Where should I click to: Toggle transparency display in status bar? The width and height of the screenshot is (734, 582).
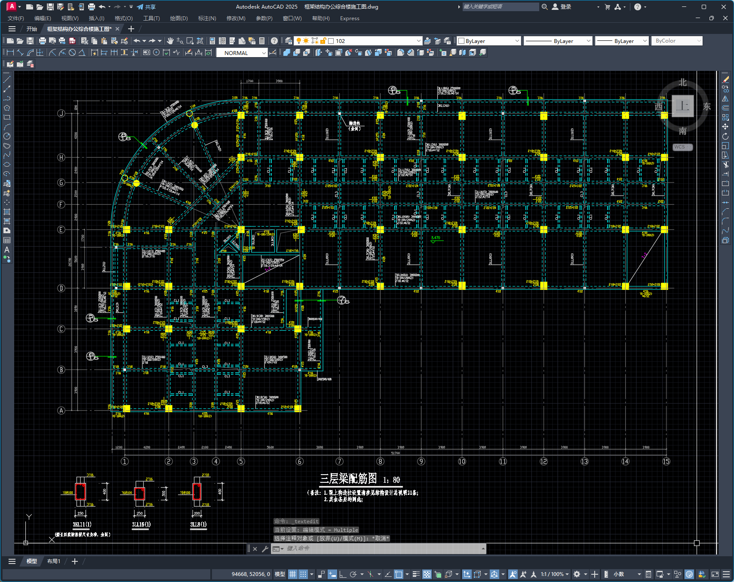[x=427, y=574]
